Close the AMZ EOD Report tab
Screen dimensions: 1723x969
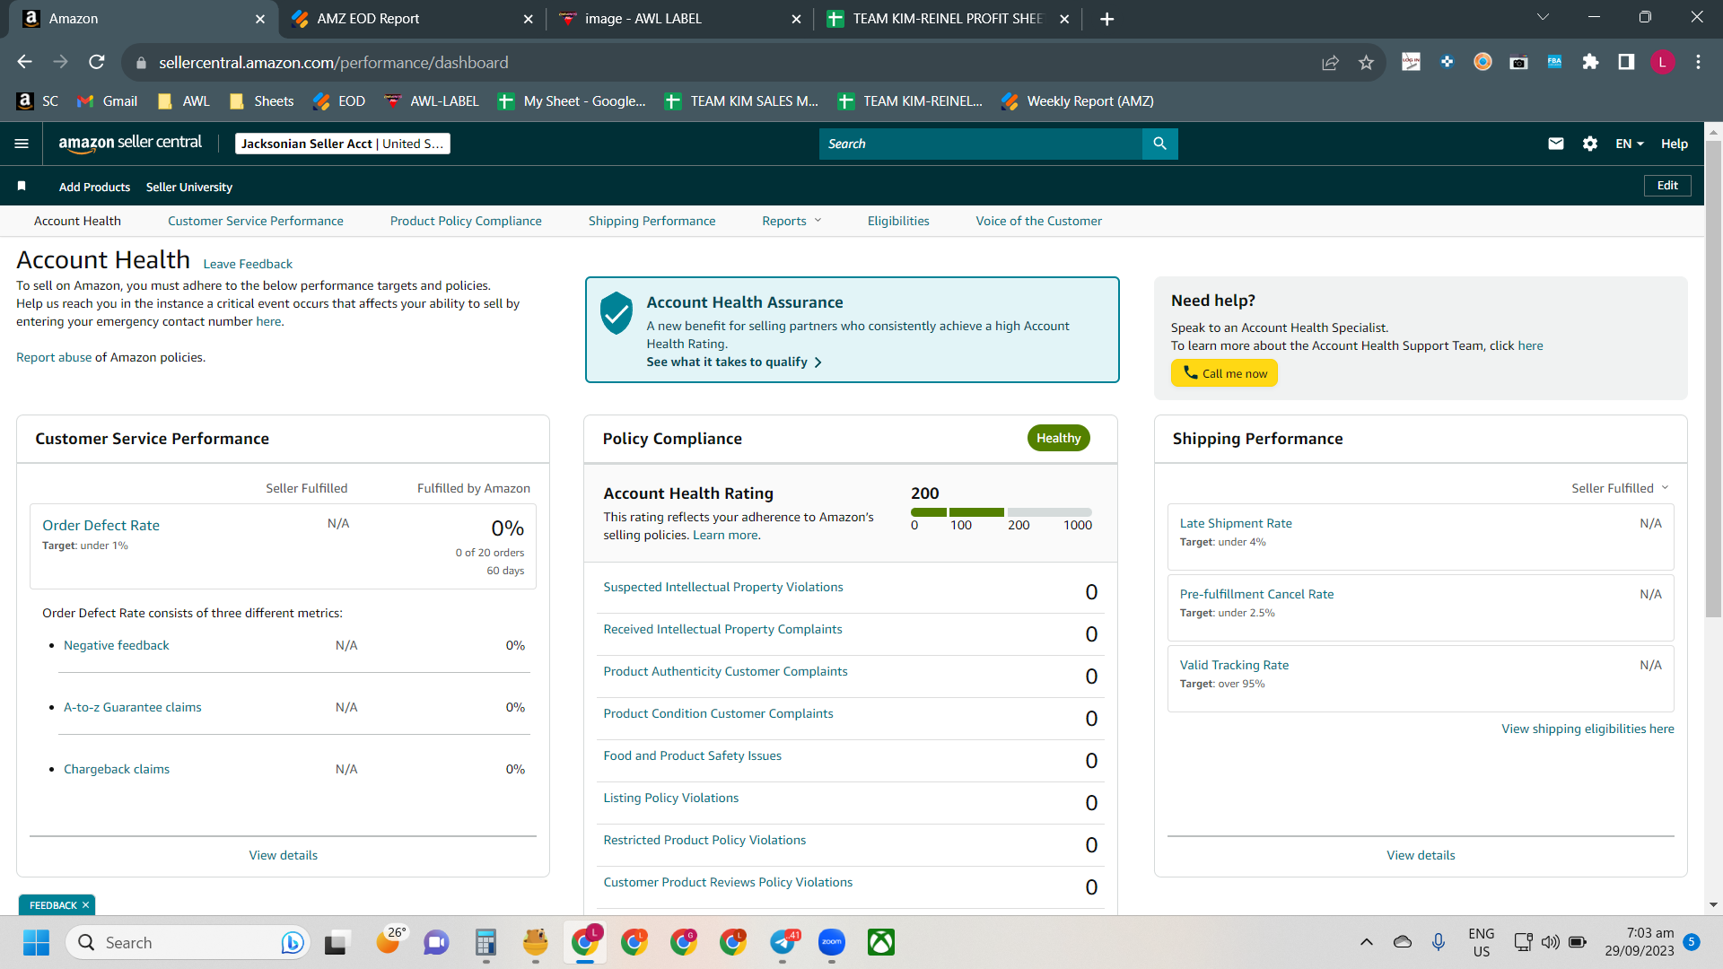pyautogui.click(x=528, y=19)
